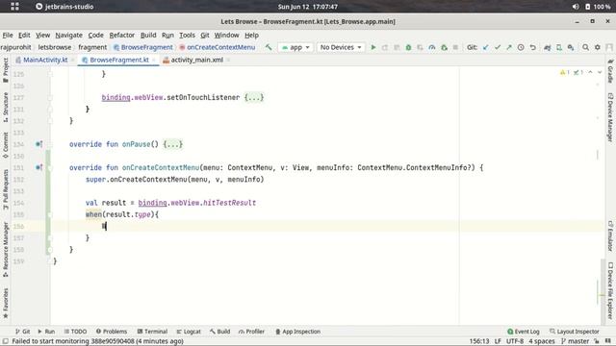Click Git Push arrow icon

[509, 47]
